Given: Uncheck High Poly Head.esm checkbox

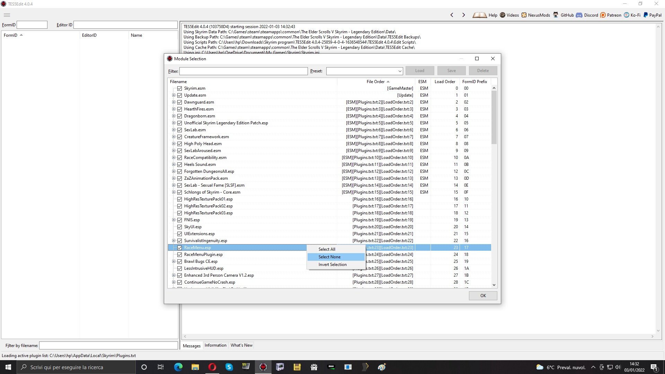Looking at the screenshot, I should [179, 144].
